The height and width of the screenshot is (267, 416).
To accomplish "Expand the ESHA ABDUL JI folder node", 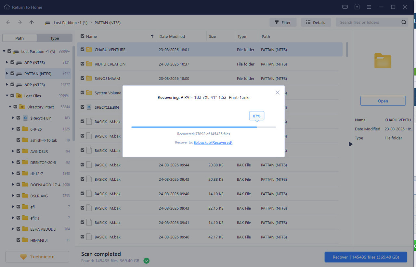I will (x=13, y=229).
